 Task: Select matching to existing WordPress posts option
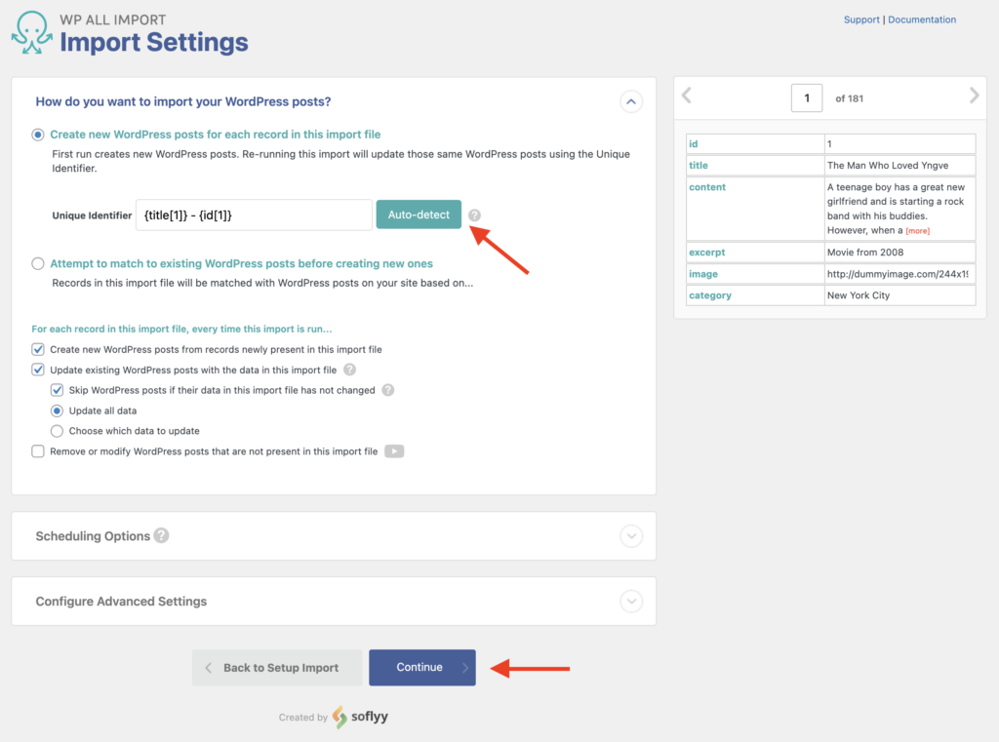click(36, 263)
